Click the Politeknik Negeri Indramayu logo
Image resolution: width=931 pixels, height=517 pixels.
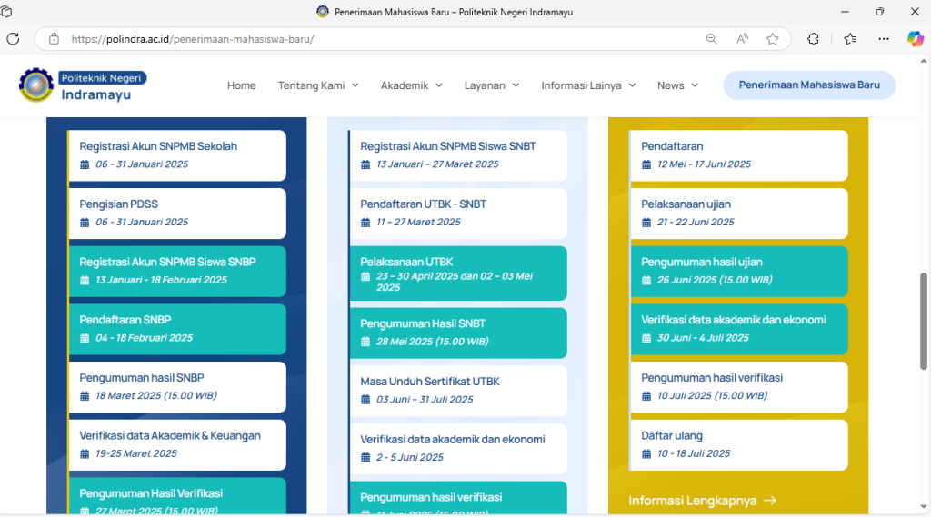click(x=82, y=85)
